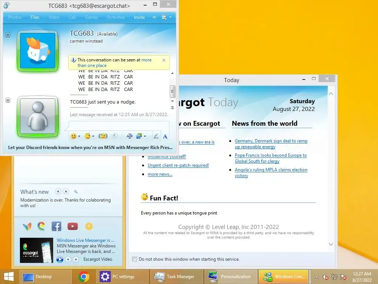
Task: Click the weather sun icon in main window
Action: click(x=89, y=226)
